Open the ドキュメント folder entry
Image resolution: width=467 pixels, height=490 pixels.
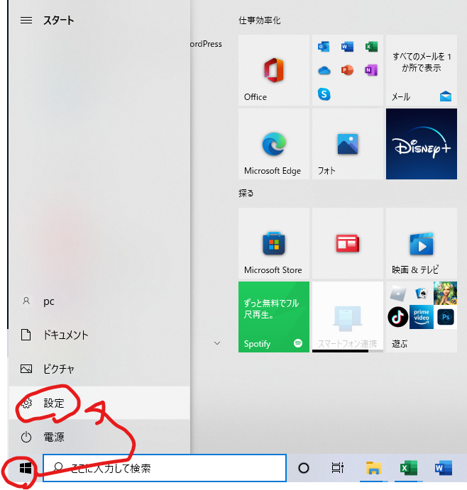tap(64, 335)
